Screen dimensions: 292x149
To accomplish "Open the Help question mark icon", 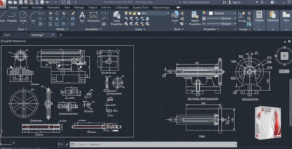I will pyautogui.click(x=272, y=2).
